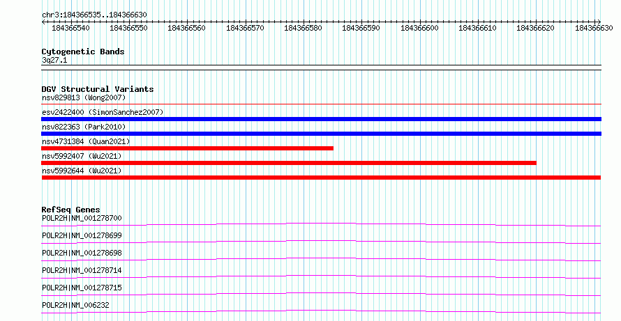621x321 pixels.
Task: Click ruler position 184366560
Action: 186,28
